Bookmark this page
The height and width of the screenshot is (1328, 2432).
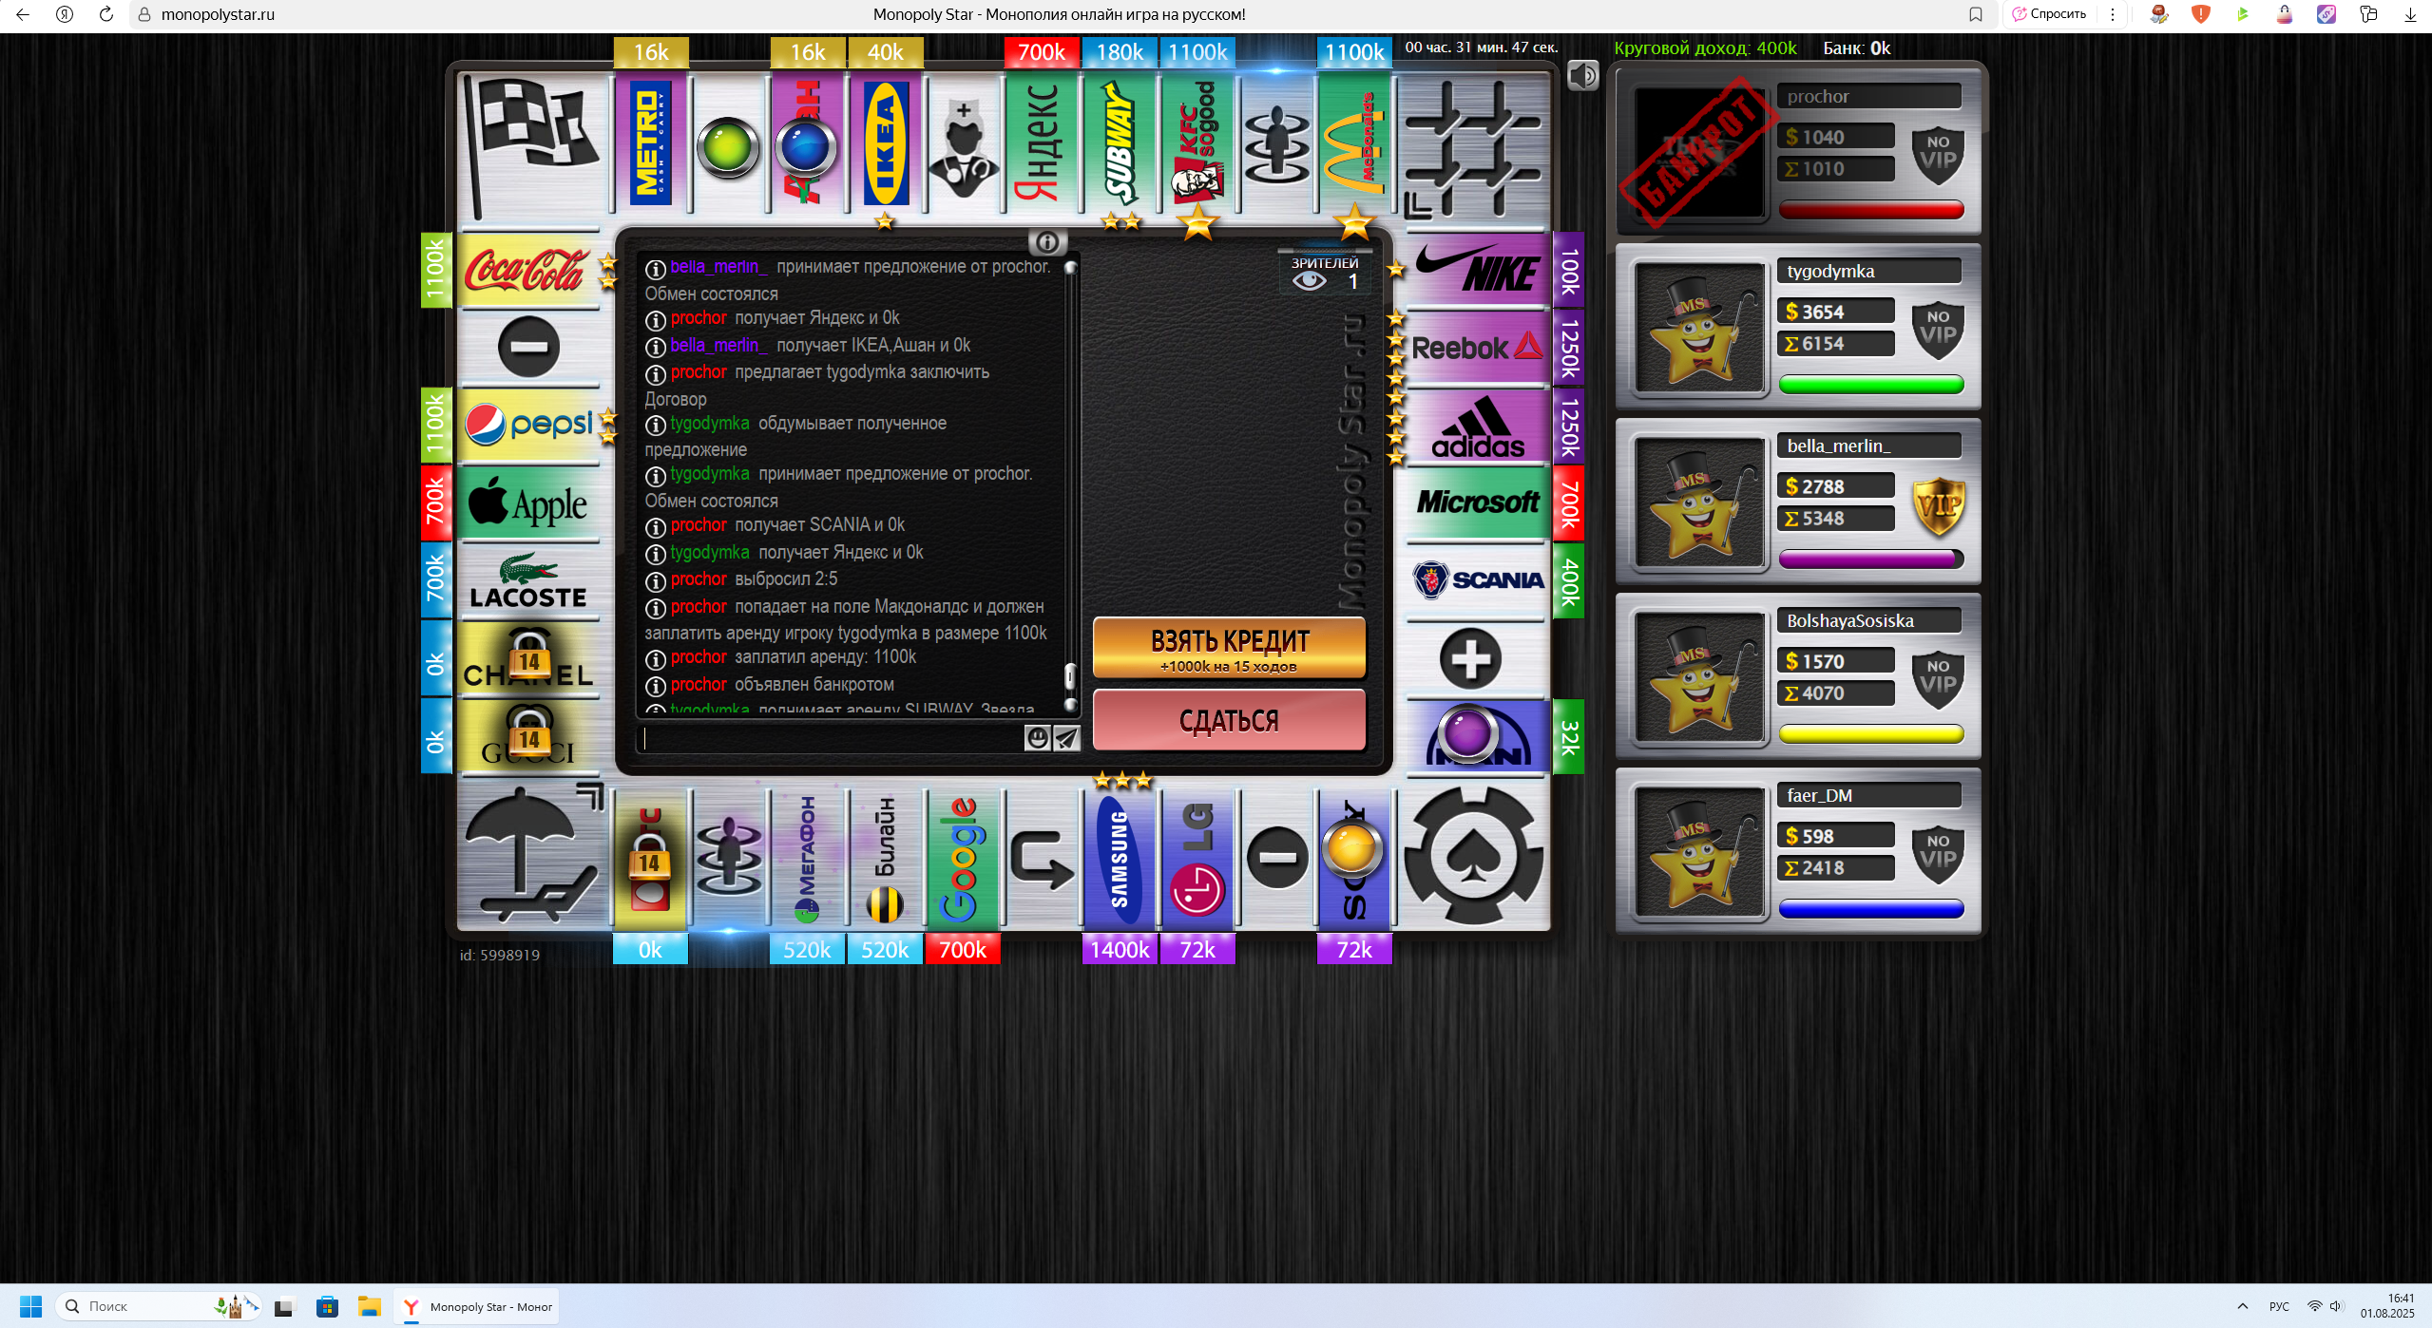[1976, 14]
